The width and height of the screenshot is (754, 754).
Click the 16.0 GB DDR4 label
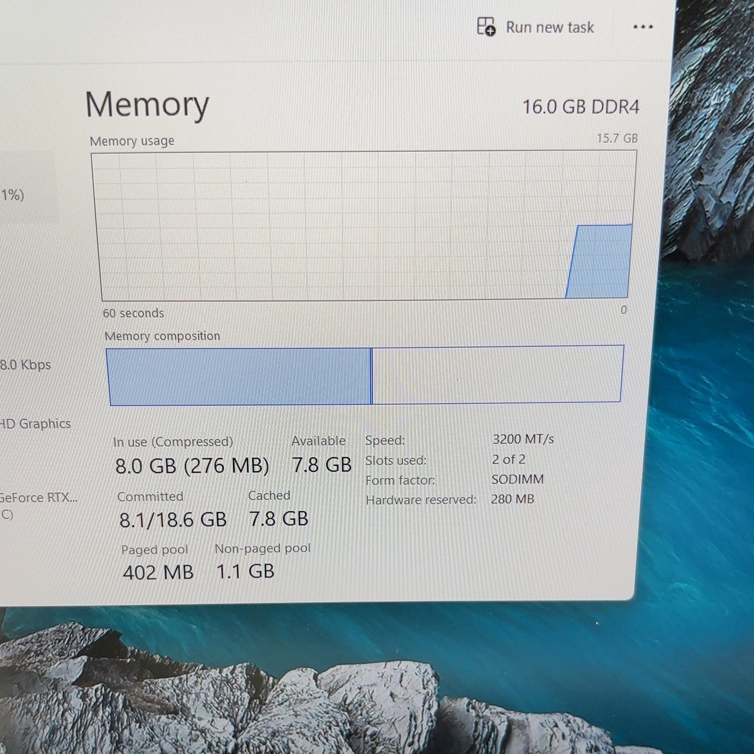pyautogui.click(x=581, y=107)
